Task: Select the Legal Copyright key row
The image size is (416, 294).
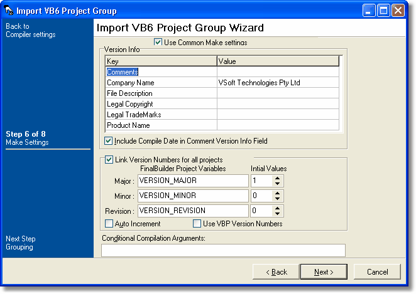Action: tap(161, 103)
